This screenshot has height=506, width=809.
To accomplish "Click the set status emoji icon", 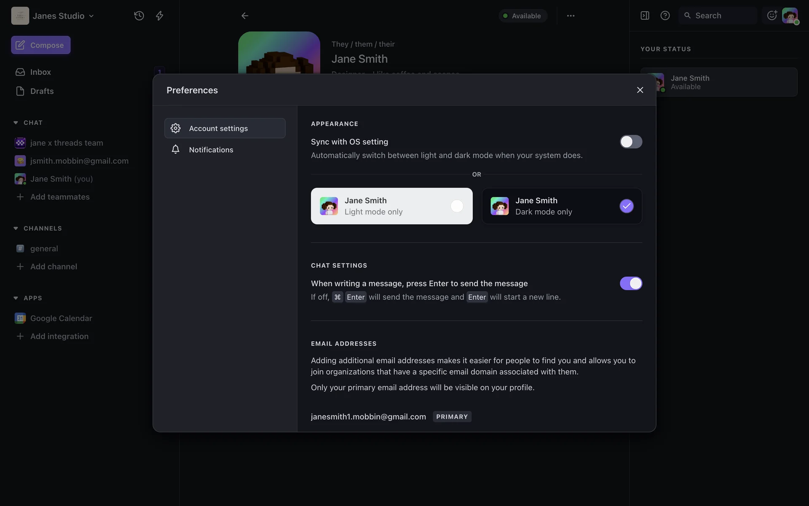I will coord(771,16).
